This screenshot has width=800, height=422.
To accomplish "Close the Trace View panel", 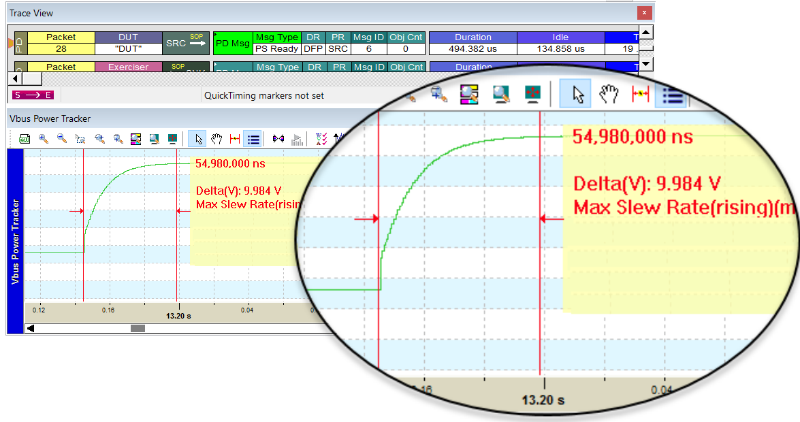I will [x=643, y=13].
